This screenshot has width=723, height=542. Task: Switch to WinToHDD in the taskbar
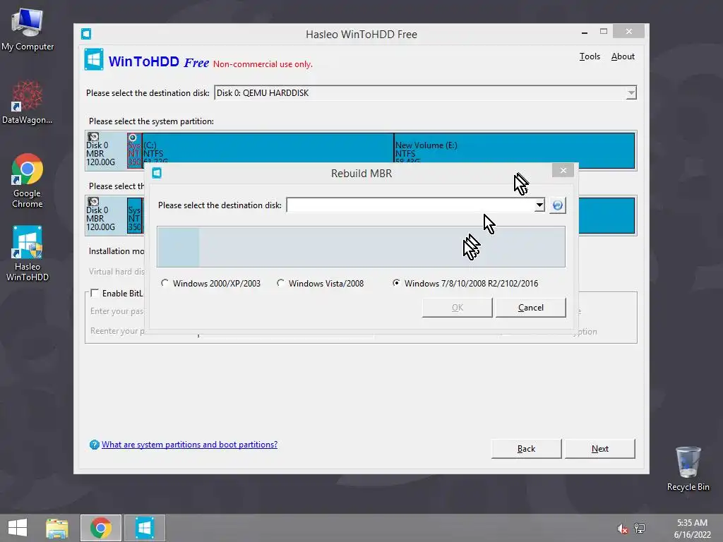(144, 528)
